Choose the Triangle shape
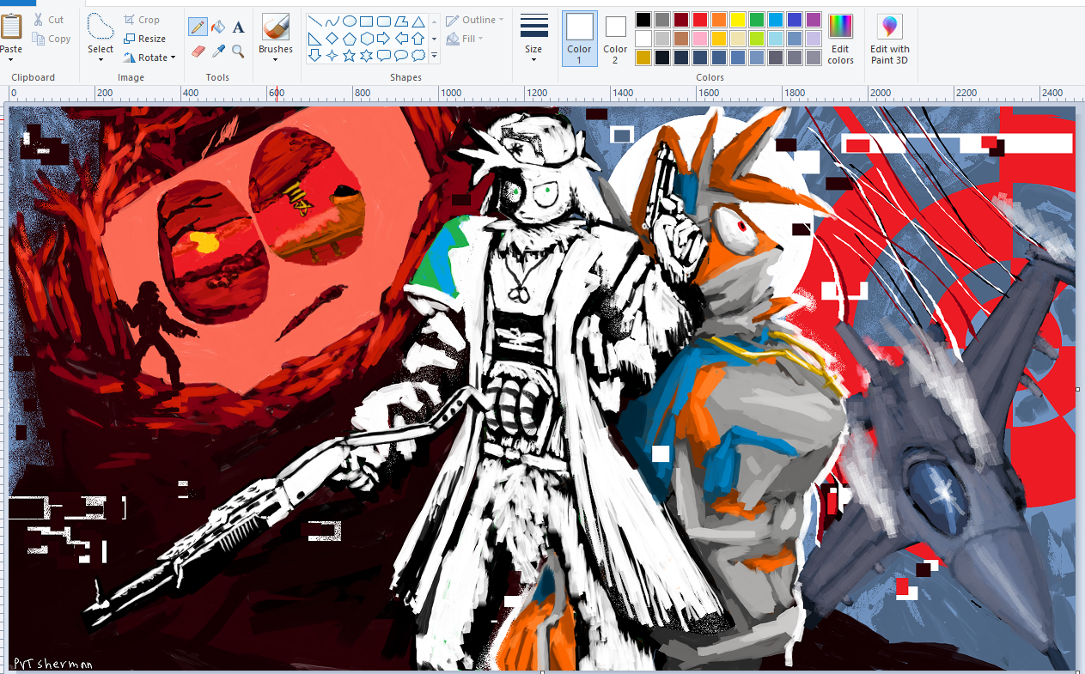This screenshot has width=1085, height=674. click(x=418, y=21)
